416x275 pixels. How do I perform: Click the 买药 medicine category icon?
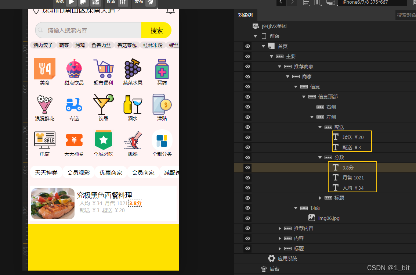(162, 69)
